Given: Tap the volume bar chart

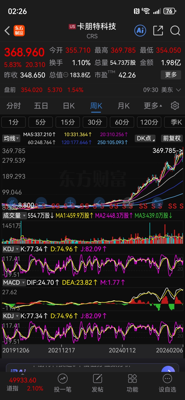Looking at the screenshot, I should click(x=93, y=232).
